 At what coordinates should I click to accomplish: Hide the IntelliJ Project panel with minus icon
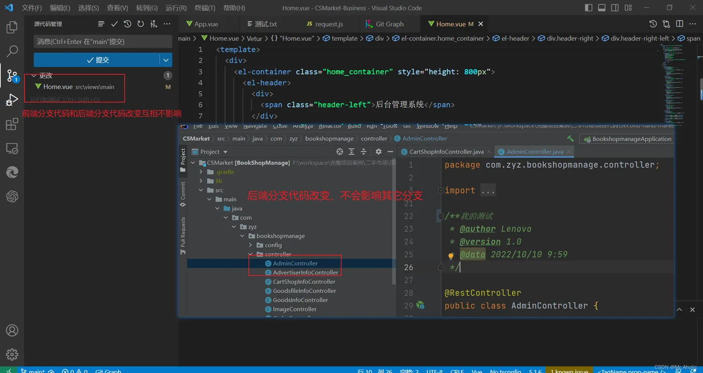[390, 151]
